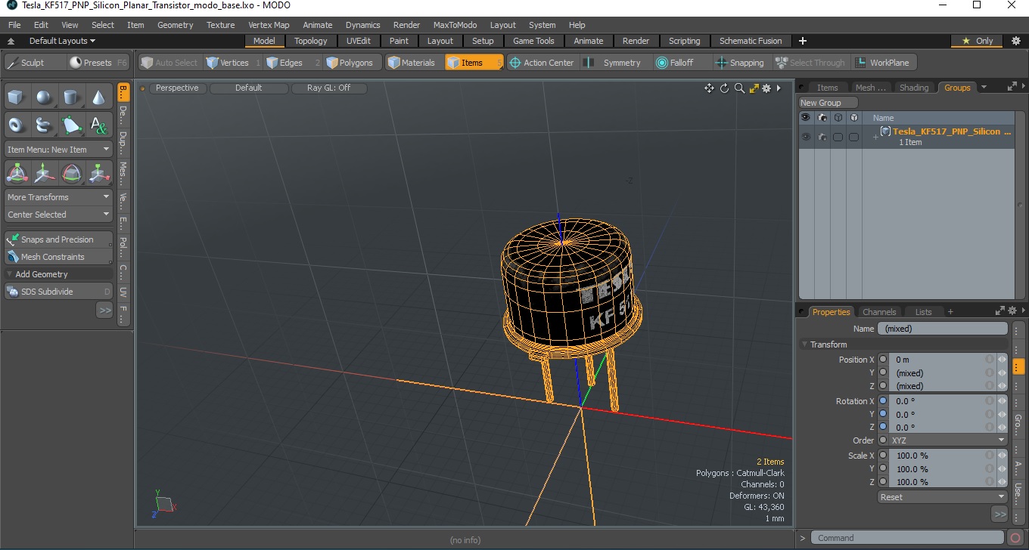Maximize the viewport with expand icon
The height and width of the screenshot is (550, 1029).
coord(754,88)
